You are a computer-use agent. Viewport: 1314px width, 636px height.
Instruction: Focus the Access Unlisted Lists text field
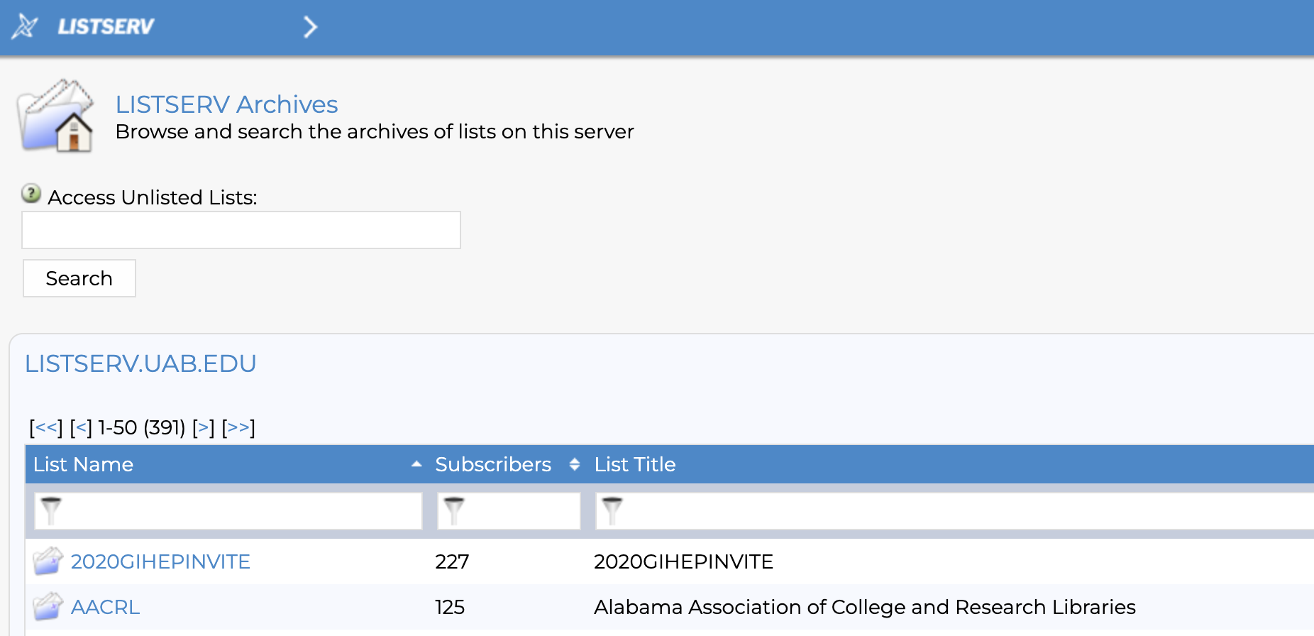click(241, 230)
